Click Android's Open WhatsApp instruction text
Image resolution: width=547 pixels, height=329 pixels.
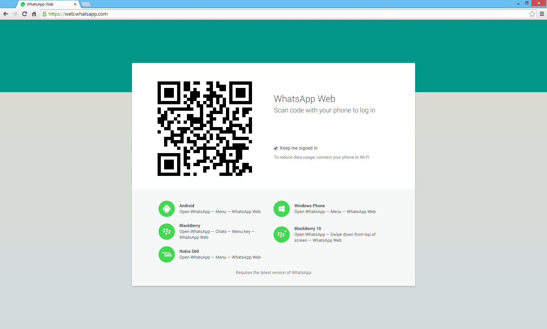click(220, 211)
